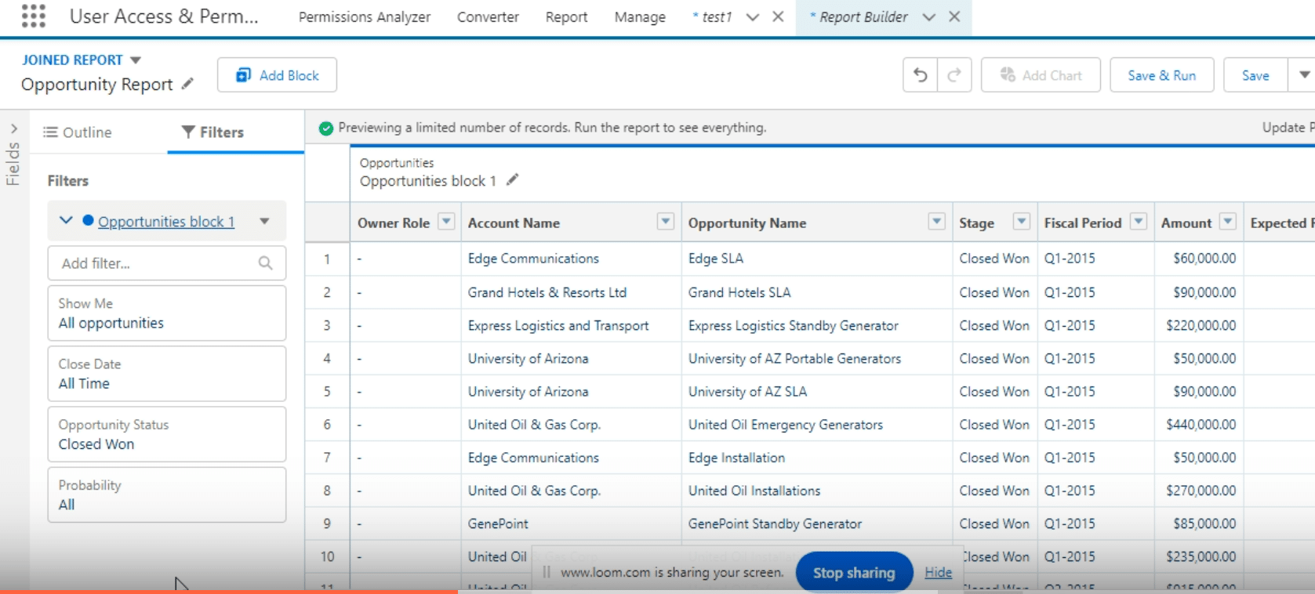
Task: Switch to the Outline tab
Action: pos(78,132)
